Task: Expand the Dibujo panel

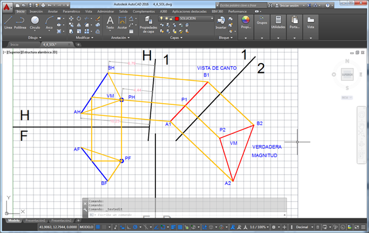Action: tap(35, 38)
